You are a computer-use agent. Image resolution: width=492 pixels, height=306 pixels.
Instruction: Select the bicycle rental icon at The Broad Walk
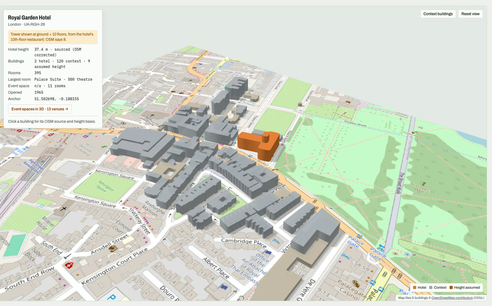(x=382, y=248)
